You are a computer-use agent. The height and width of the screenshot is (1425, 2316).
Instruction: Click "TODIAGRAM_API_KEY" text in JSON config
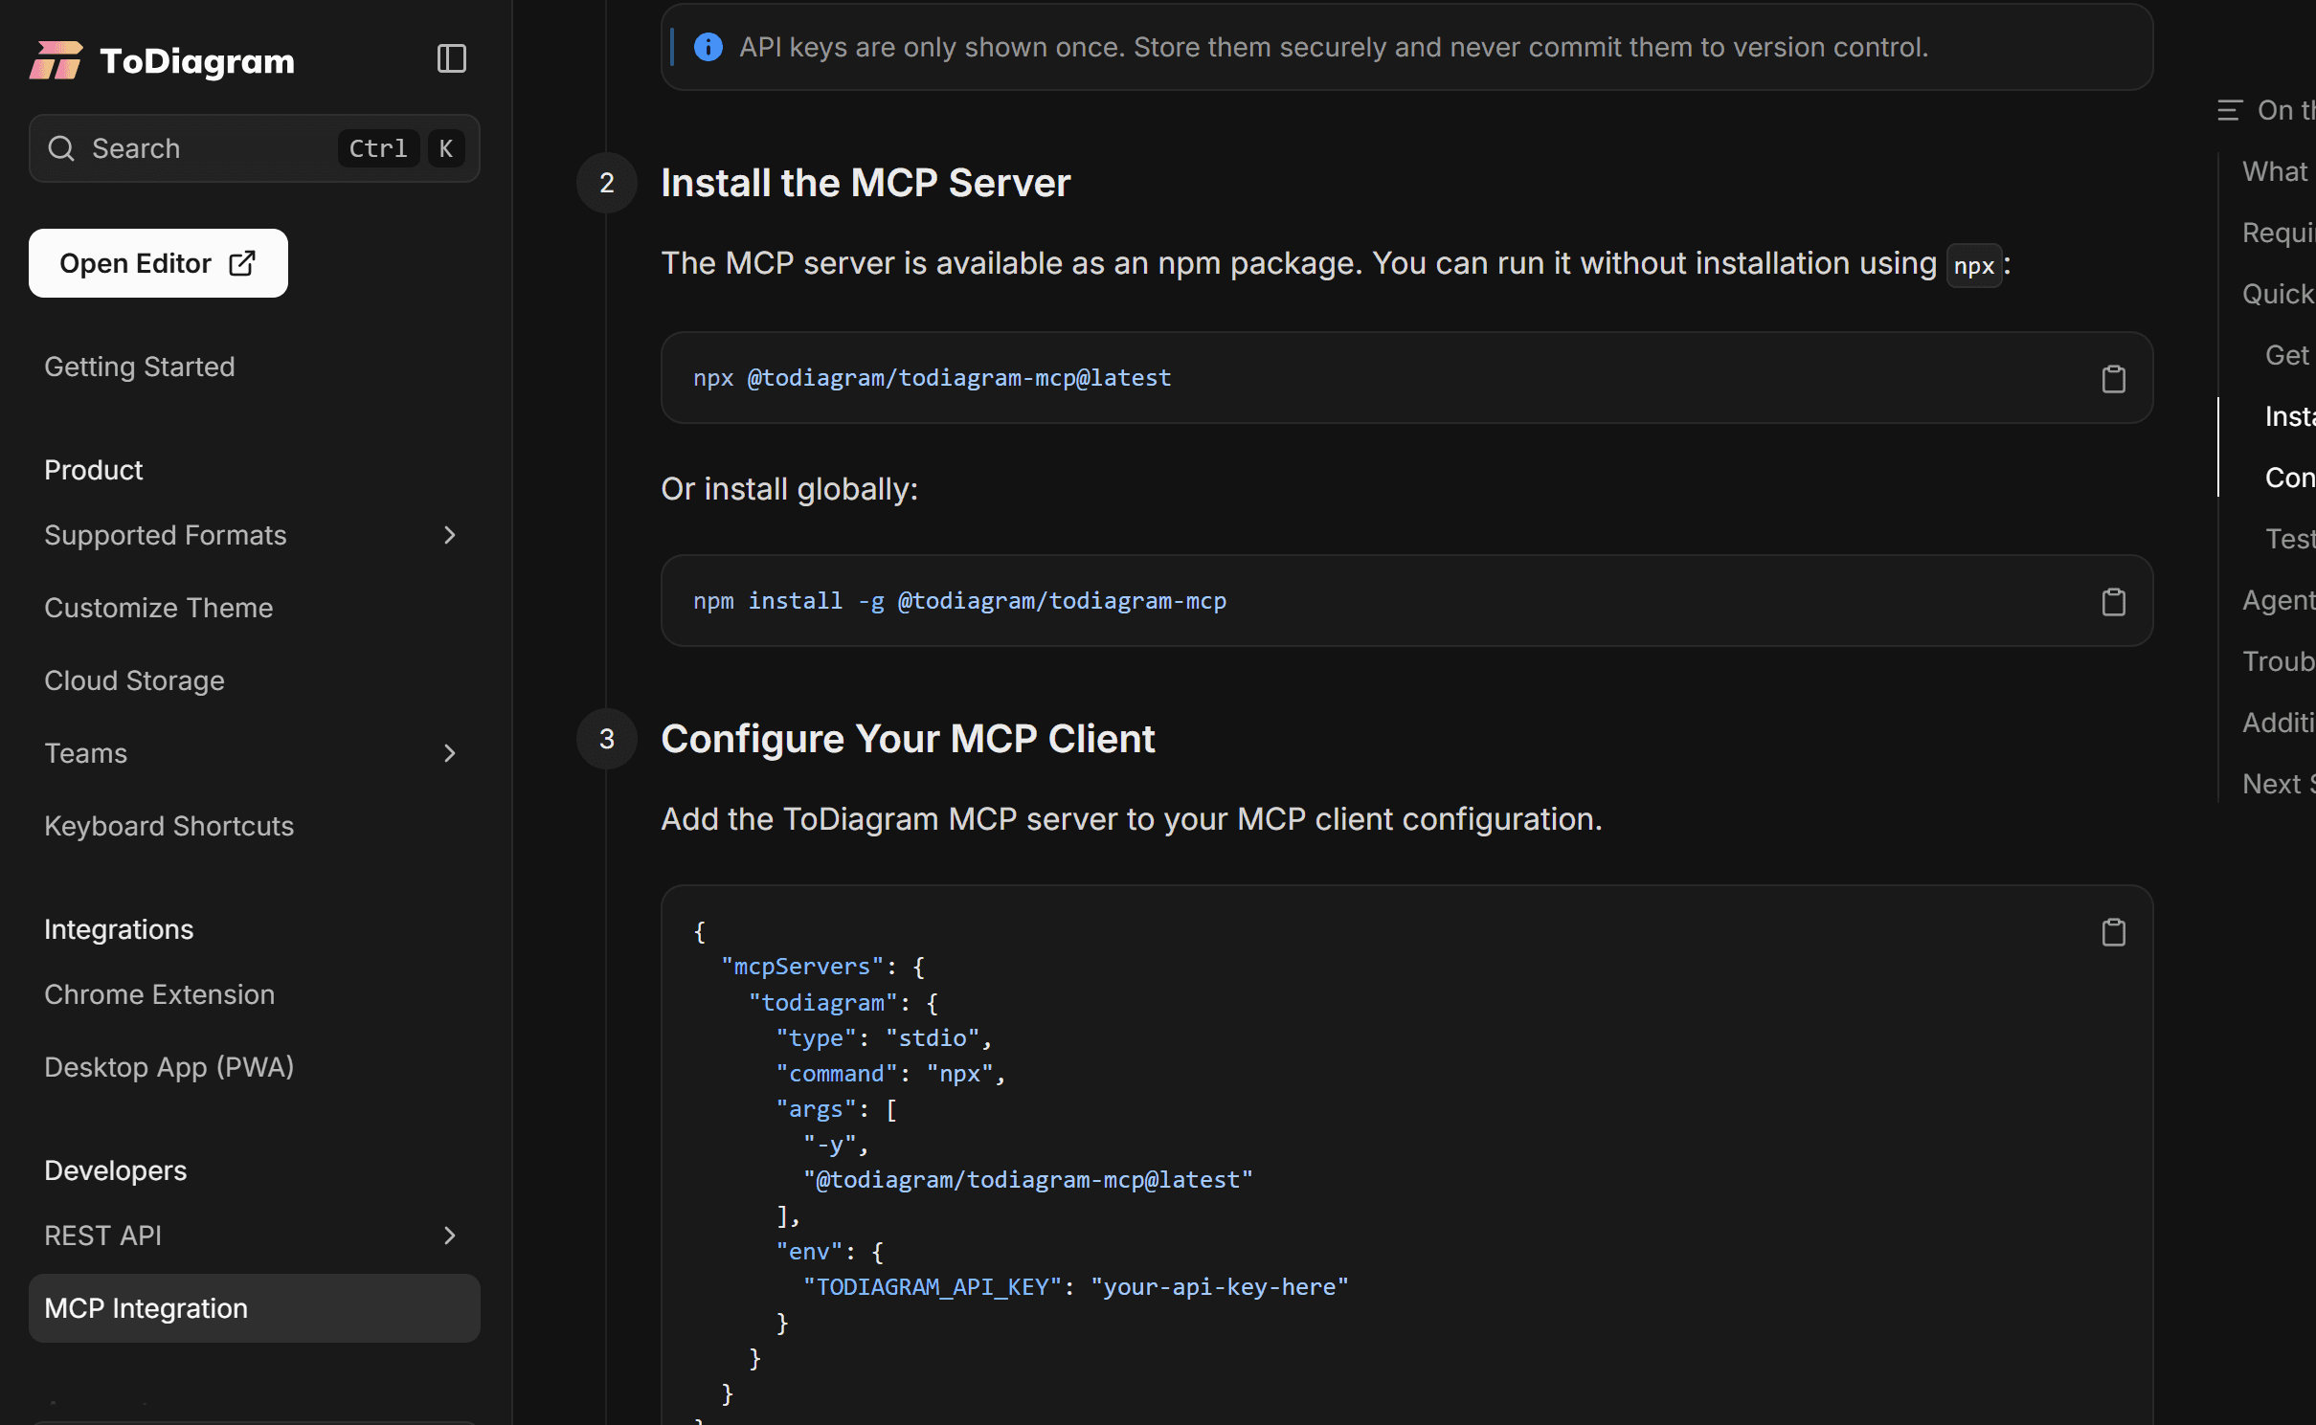point(933,1287)
